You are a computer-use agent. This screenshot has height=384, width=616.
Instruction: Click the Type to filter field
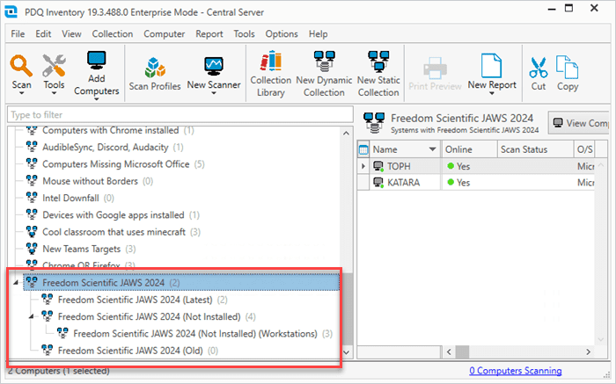coord(180,114)
